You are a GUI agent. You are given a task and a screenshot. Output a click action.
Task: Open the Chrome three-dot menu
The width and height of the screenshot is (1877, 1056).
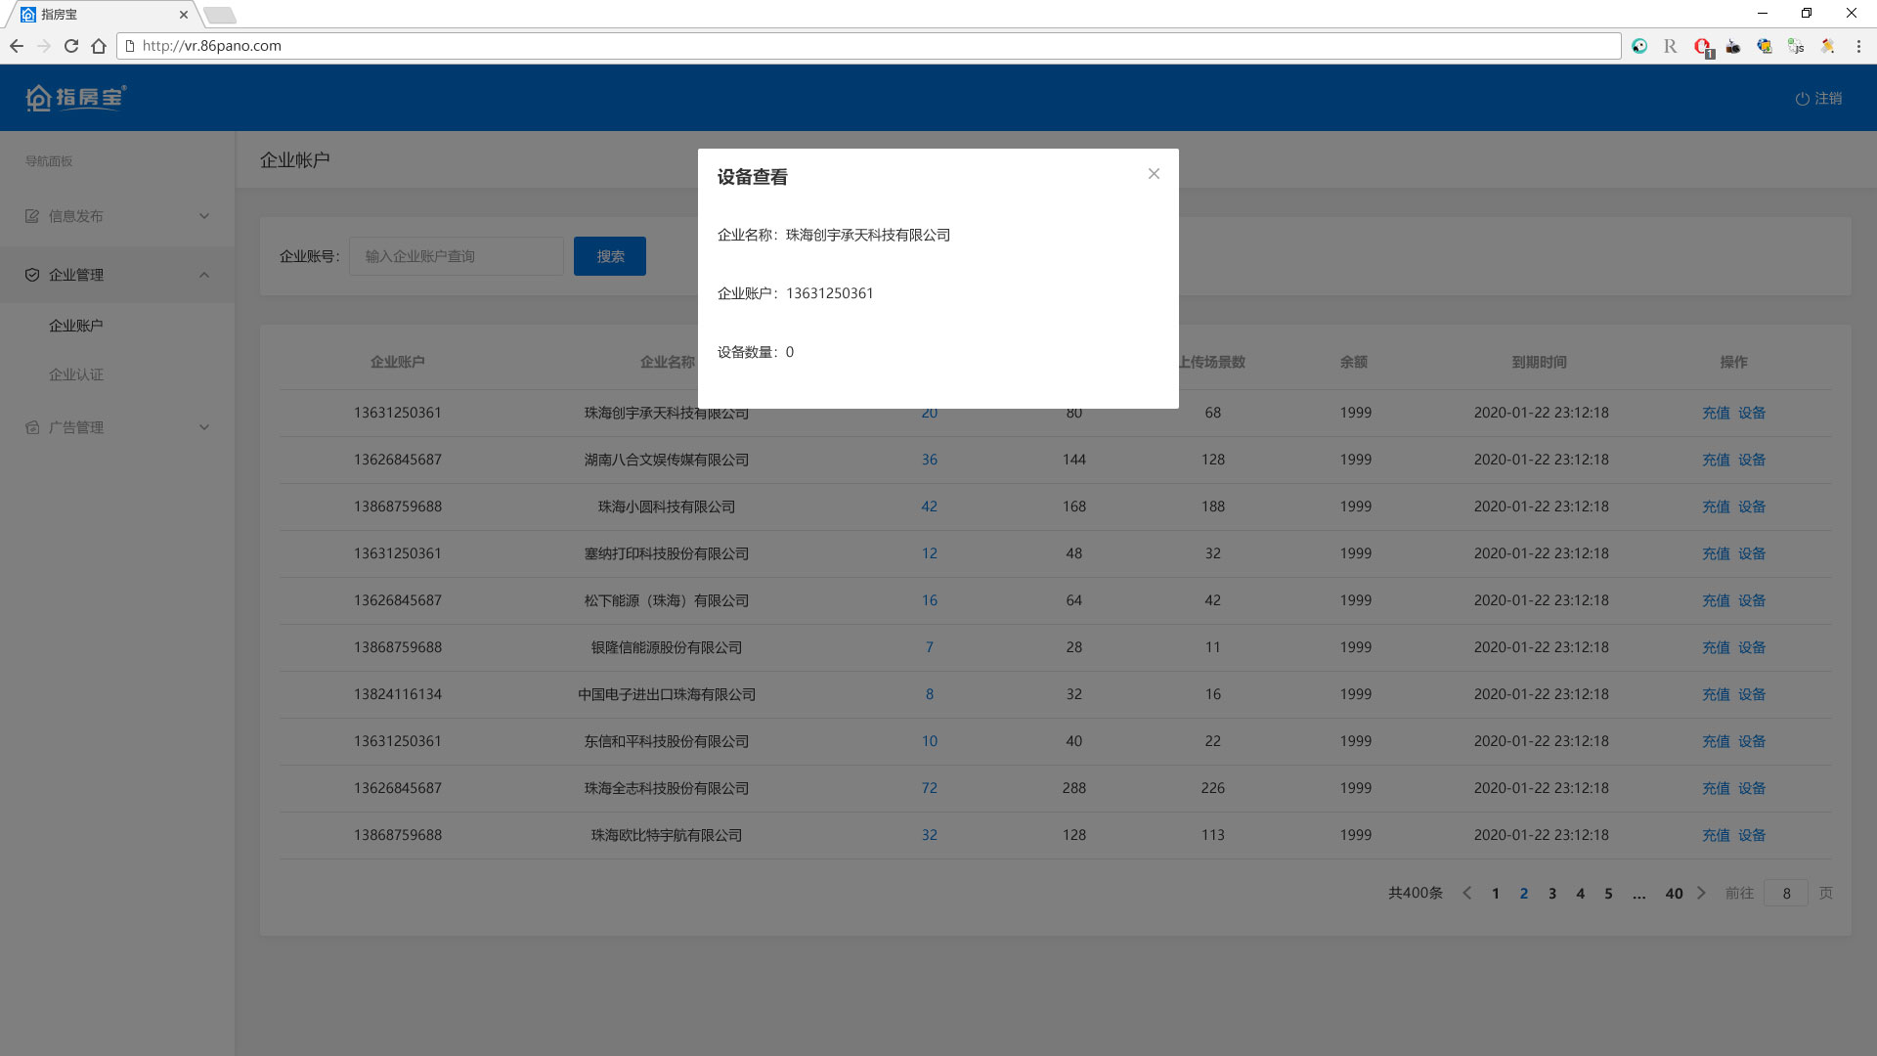[1858, 46]
